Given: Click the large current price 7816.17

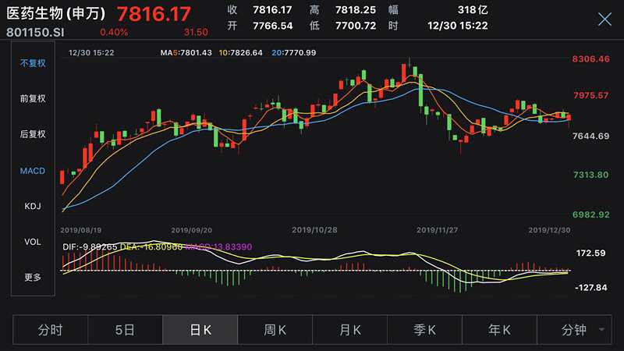Looking at the screenshot, I should [x=154, y=14].
